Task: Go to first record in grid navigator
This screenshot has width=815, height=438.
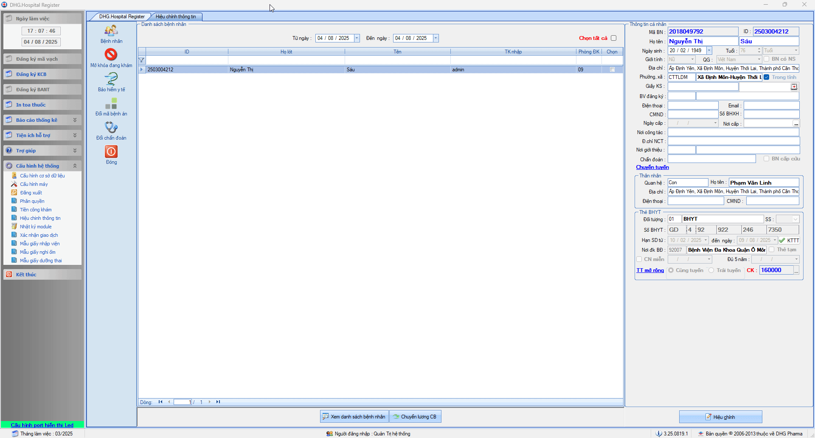Action: pyautogui.click(x=160, y=402)
